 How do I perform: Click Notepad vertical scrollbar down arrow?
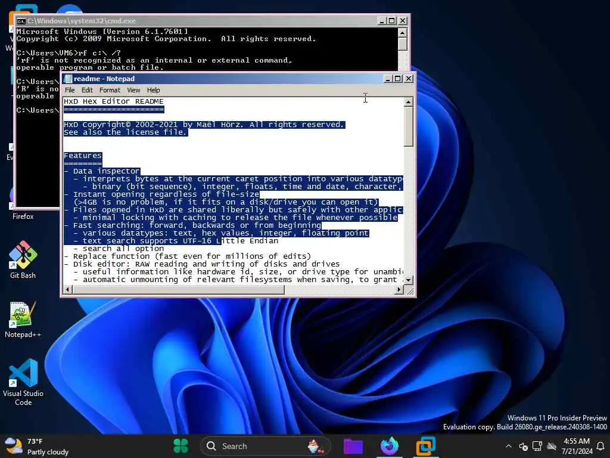pos(408,280)
